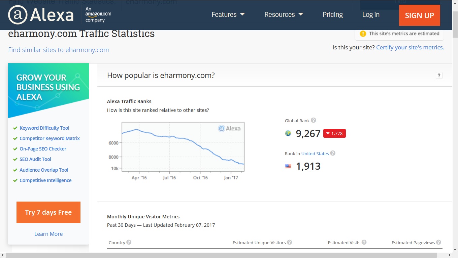Expand the Features dropdown menu
458x258 pixels.
(x=228, y=14)
